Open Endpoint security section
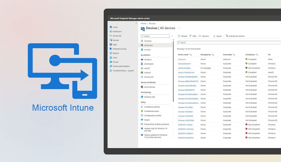 (x=118, y=49)
